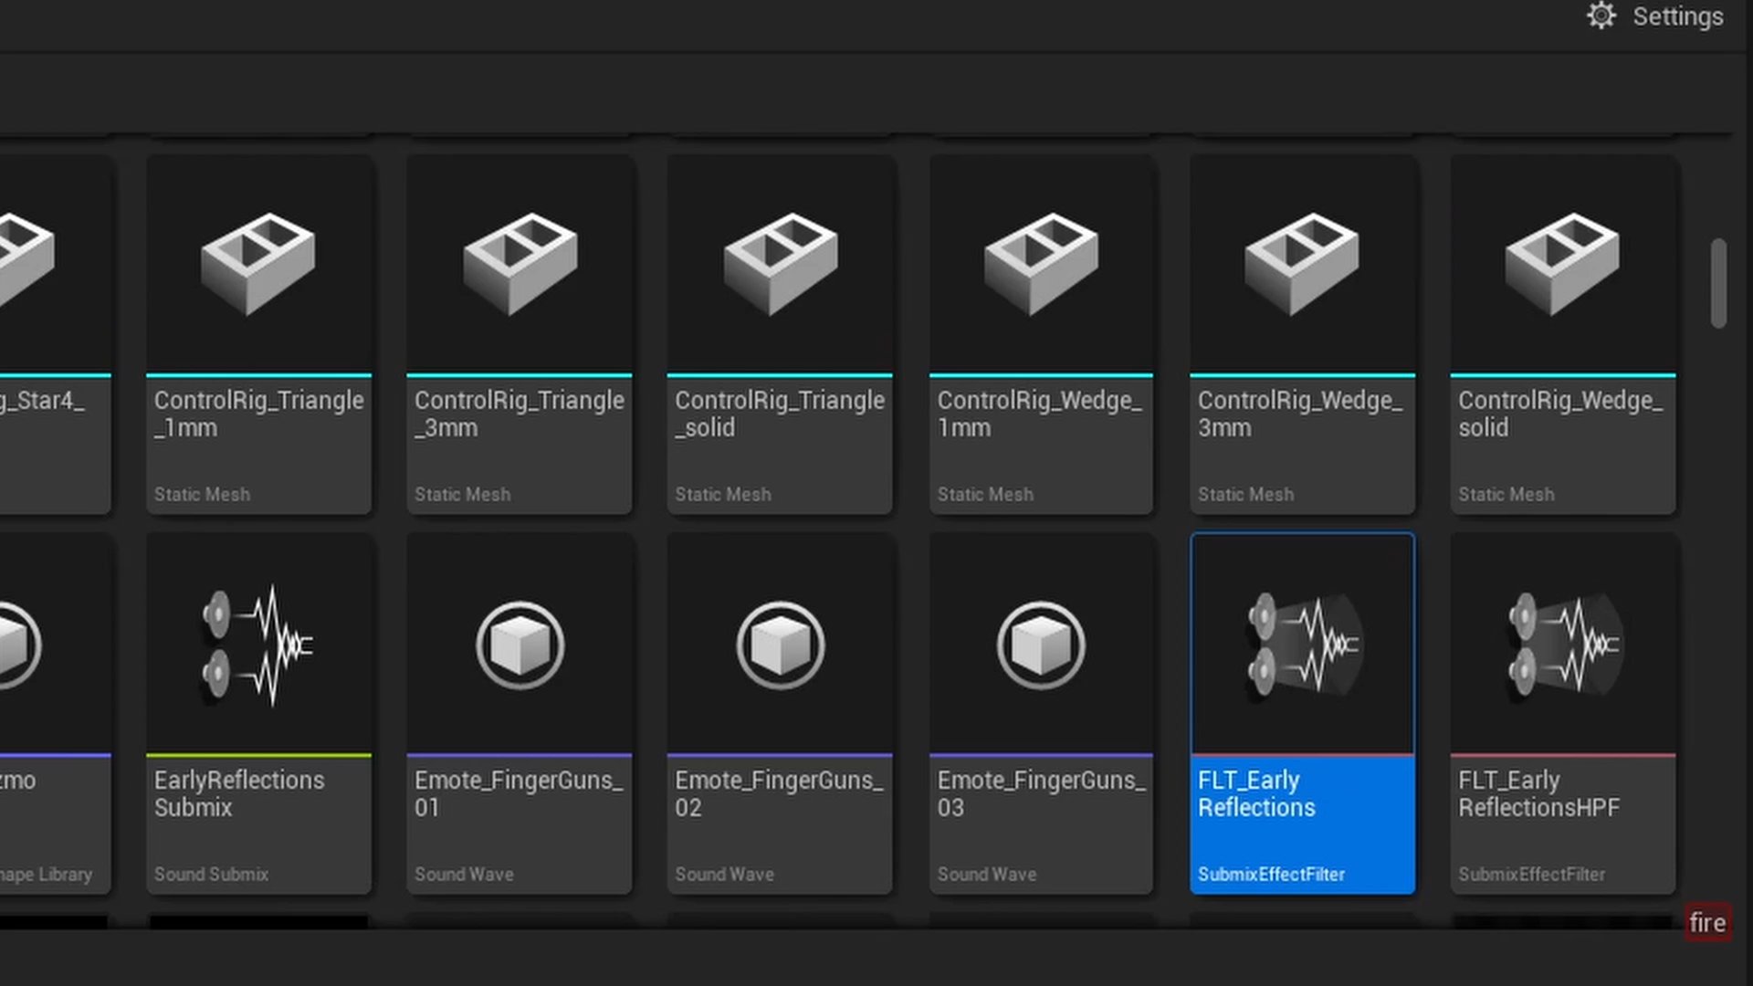This screenshot has height=986, width=1753.
Task: Click EarlyReflectionsSubmix sound submix icon
Action: click(258, 645)
